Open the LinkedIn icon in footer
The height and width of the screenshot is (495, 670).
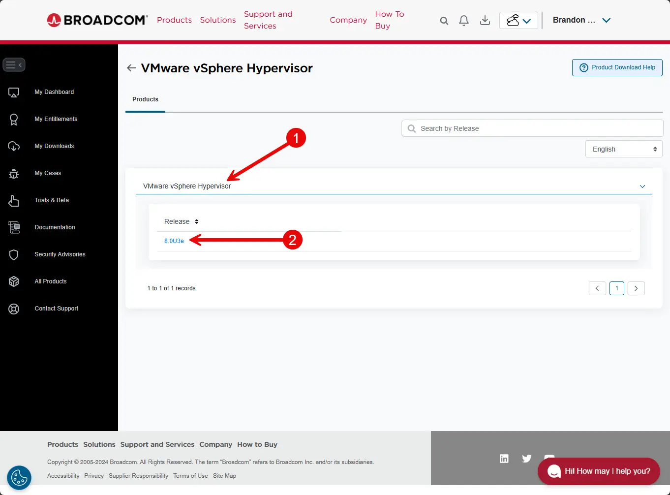[x=504, y=459]
